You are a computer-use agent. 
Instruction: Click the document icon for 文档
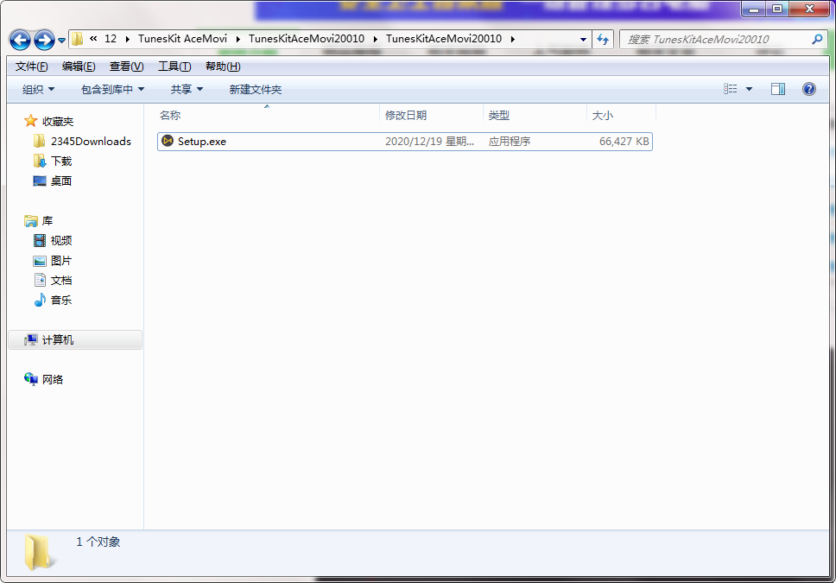click(40, 280)
